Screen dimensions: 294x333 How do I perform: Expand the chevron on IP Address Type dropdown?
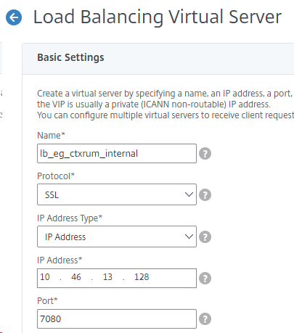click(189, 237)
